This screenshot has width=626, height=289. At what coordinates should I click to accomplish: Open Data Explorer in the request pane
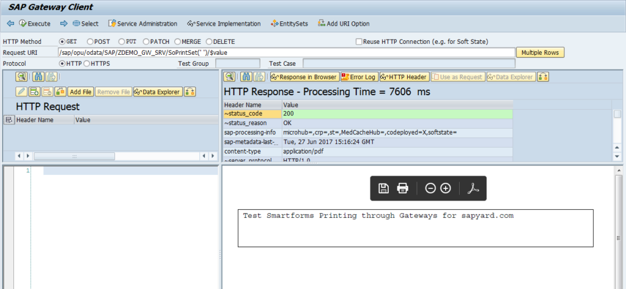(x=158, y=92)
